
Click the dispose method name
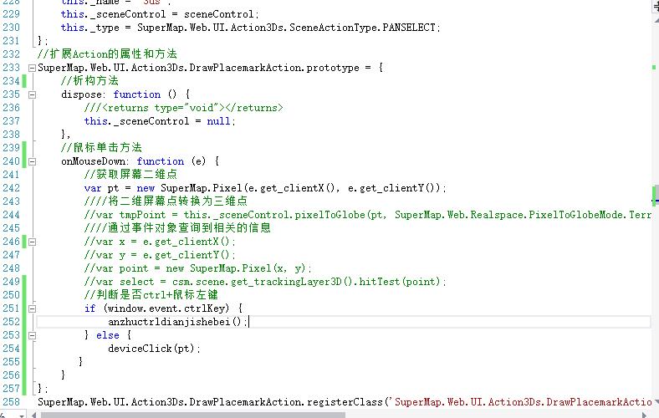[81, 94]
